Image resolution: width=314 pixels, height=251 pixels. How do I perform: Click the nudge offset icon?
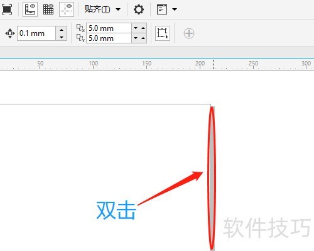(x=10, y=33)
